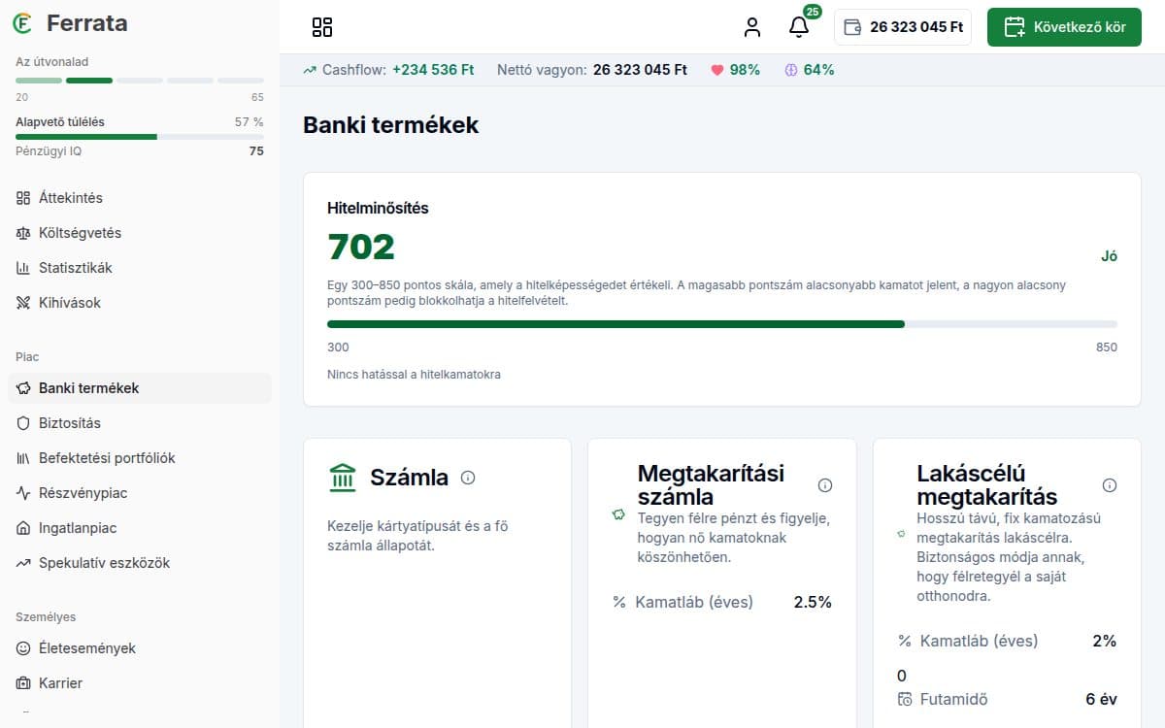The width and height of the screenshot is (1165, 728).
Task: Click the Alapvető túlélés progress bar
Action: [140, 137]
